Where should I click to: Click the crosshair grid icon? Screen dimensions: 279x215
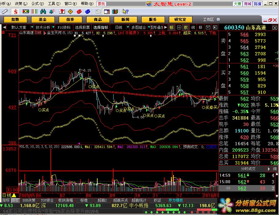click(x=179, y=28)
